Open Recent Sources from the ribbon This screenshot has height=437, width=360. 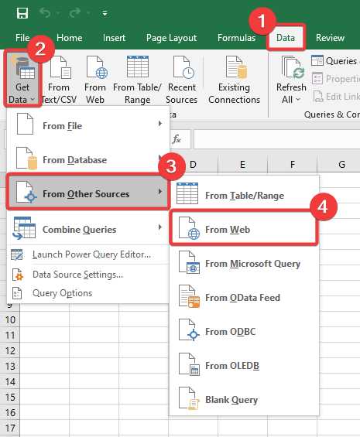(x=181, y=80)
